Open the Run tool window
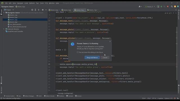The image size is (180, 101). (x=19, y=96)
